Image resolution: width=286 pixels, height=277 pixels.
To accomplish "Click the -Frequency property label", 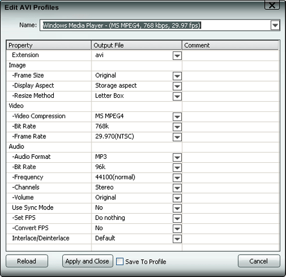I will tap(27, 177).
